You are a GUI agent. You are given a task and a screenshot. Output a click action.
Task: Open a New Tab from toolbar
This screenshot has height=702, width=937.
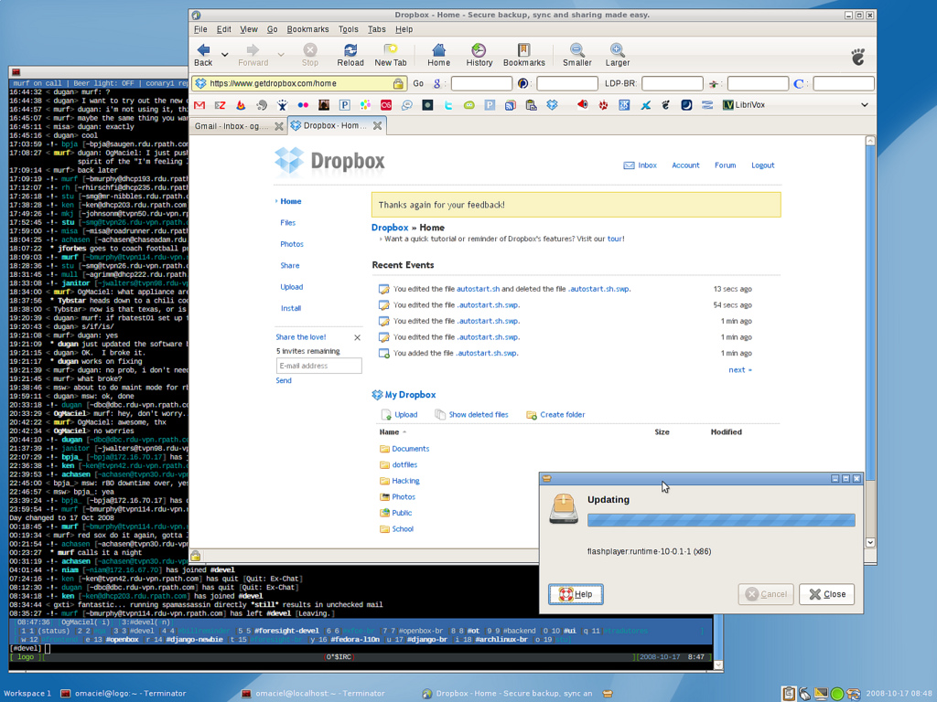click(390, 54)
